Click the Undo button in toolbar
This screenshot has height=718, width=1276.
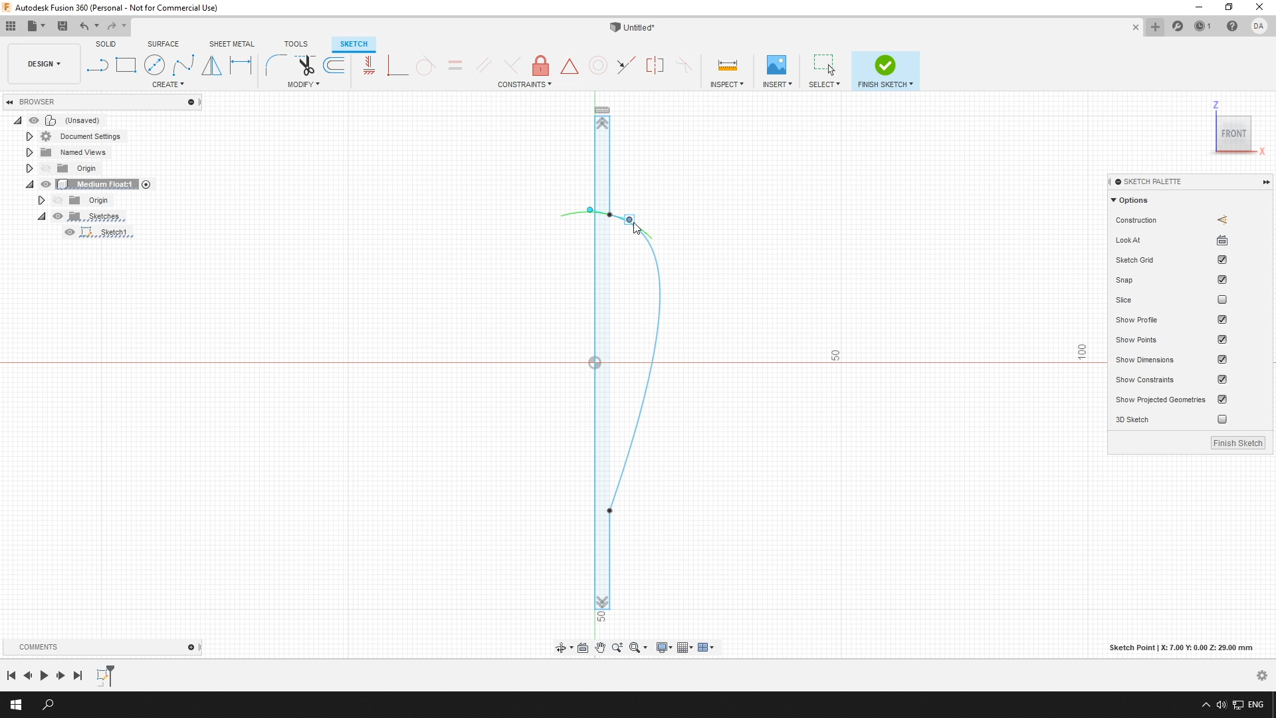[82, 25]
